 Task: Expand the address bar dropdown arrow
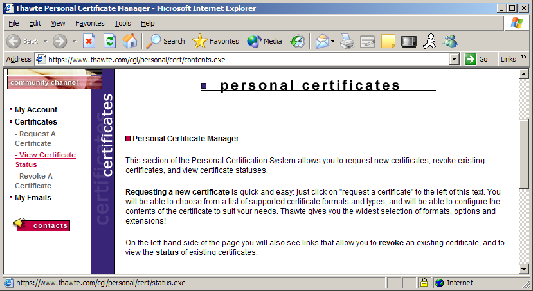coord(455,59)
